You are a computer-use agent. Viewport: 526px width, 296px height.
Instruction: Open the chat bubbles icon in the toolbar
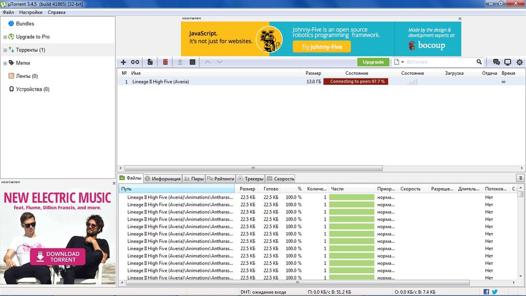(x=496, y=62)
